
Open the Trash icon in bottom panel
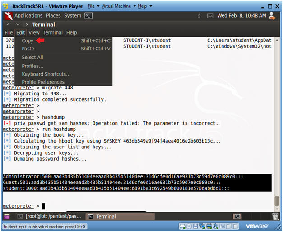tap(275, 216)
